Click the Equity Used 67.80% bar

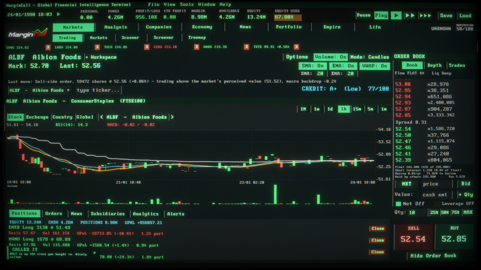(x=288, y=17)
